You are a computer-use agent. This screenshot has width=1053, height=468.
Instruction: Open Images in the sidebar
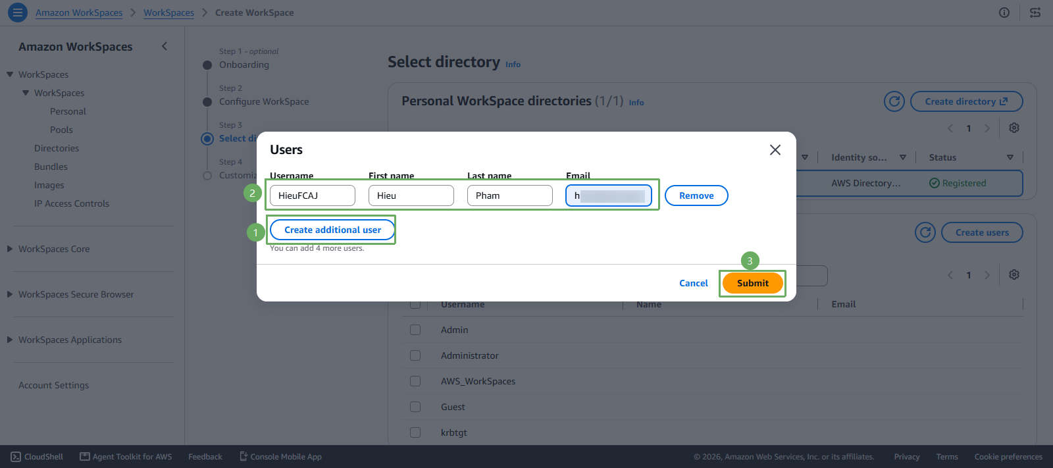coord(49,185)
